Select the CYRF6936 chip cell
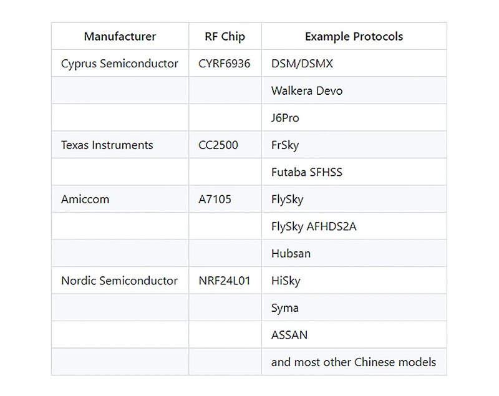Image resolution: width=499 pixels, height=396 pixels. 225,63
